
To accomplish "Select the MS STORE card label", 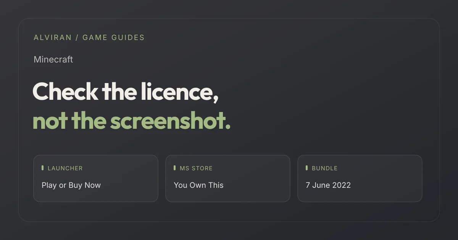I will click(196, 168).
